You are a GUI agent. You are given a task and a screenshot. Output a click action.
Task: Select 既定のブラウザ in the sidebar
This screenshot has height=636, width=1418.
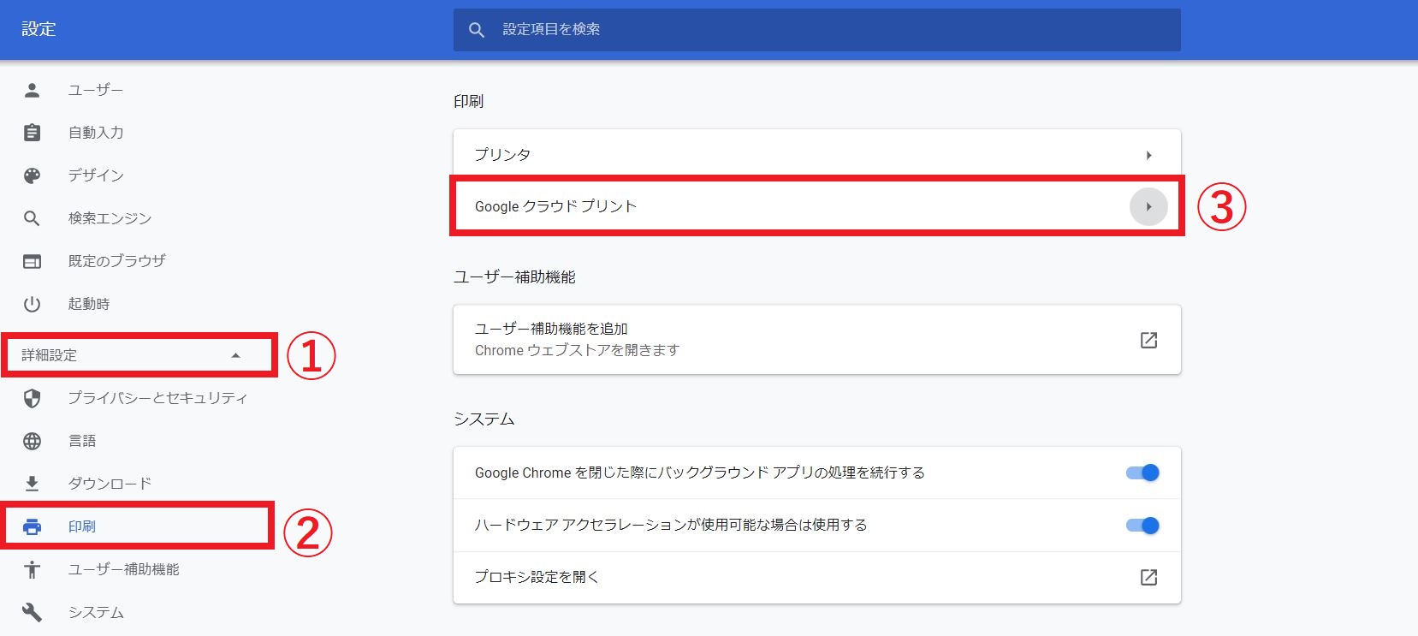(117, 261)
